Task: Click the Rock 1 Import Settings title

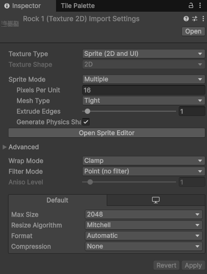Action: 81,19
